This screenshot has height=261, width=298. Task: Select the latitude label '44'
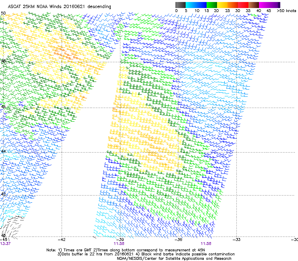pyautogui.click(x=3, y=151)
